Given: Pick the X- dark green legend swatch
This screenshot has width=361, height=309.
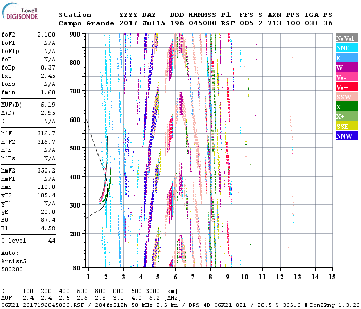Looking at the screenshot, I should [x=347, y=107].
